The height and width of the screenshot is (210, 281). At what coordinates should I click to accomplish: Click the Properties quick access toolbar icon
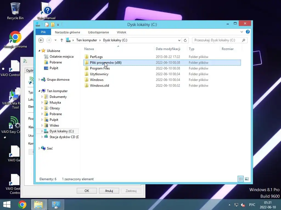pyautogui.click(x=47, y=24)
